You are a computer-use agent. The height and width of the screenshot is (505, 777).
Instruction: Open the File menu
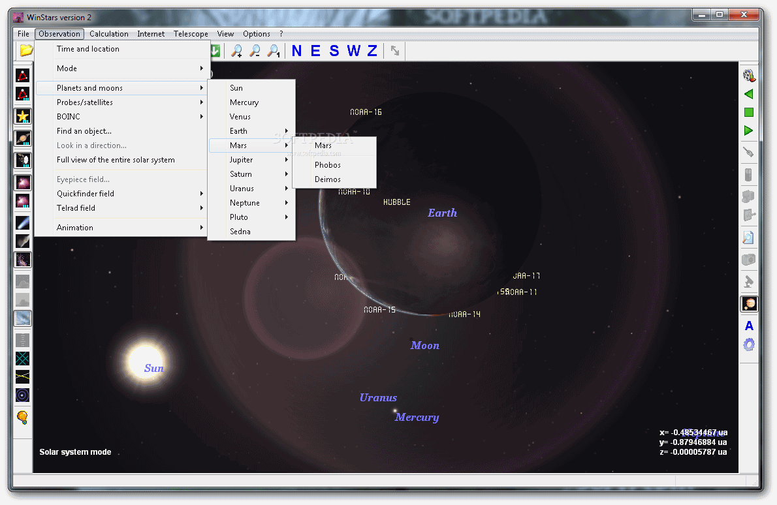click(24, 34)
